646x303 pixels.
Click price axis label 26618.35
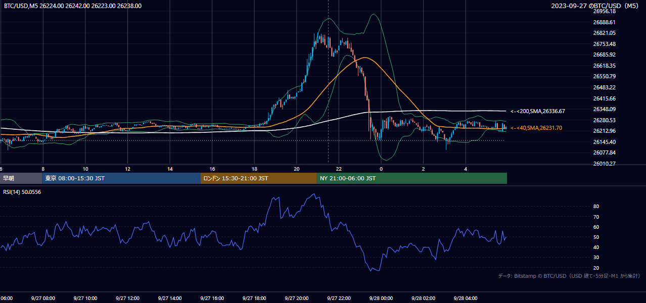coord(604,66)
